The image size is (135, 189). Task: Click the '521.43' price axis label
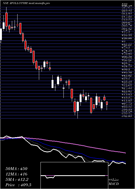tap(126, 13)
